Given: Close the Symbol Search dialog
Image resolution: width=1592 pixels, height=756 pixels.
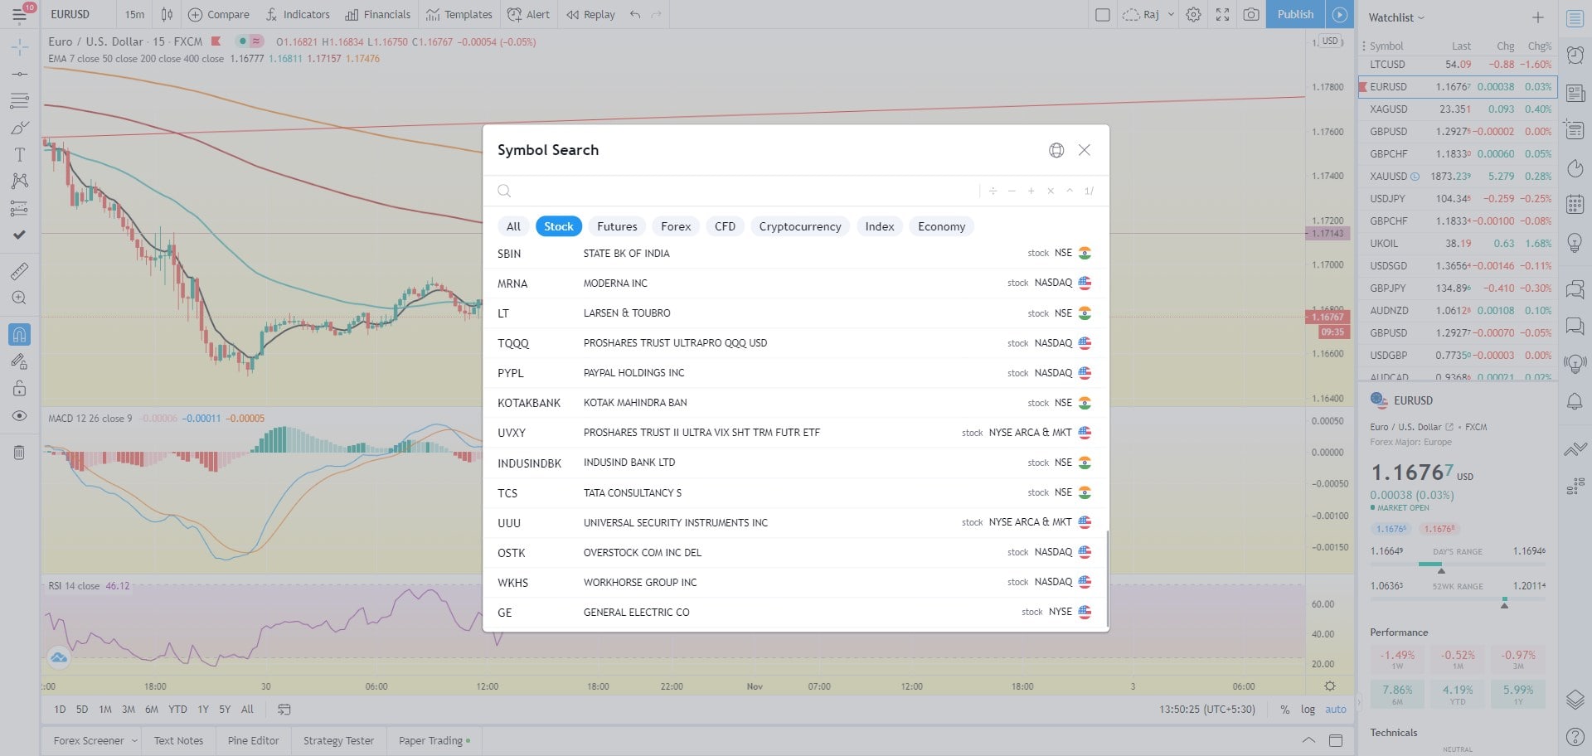Looking at the screenshot, I should [1084, 150].
